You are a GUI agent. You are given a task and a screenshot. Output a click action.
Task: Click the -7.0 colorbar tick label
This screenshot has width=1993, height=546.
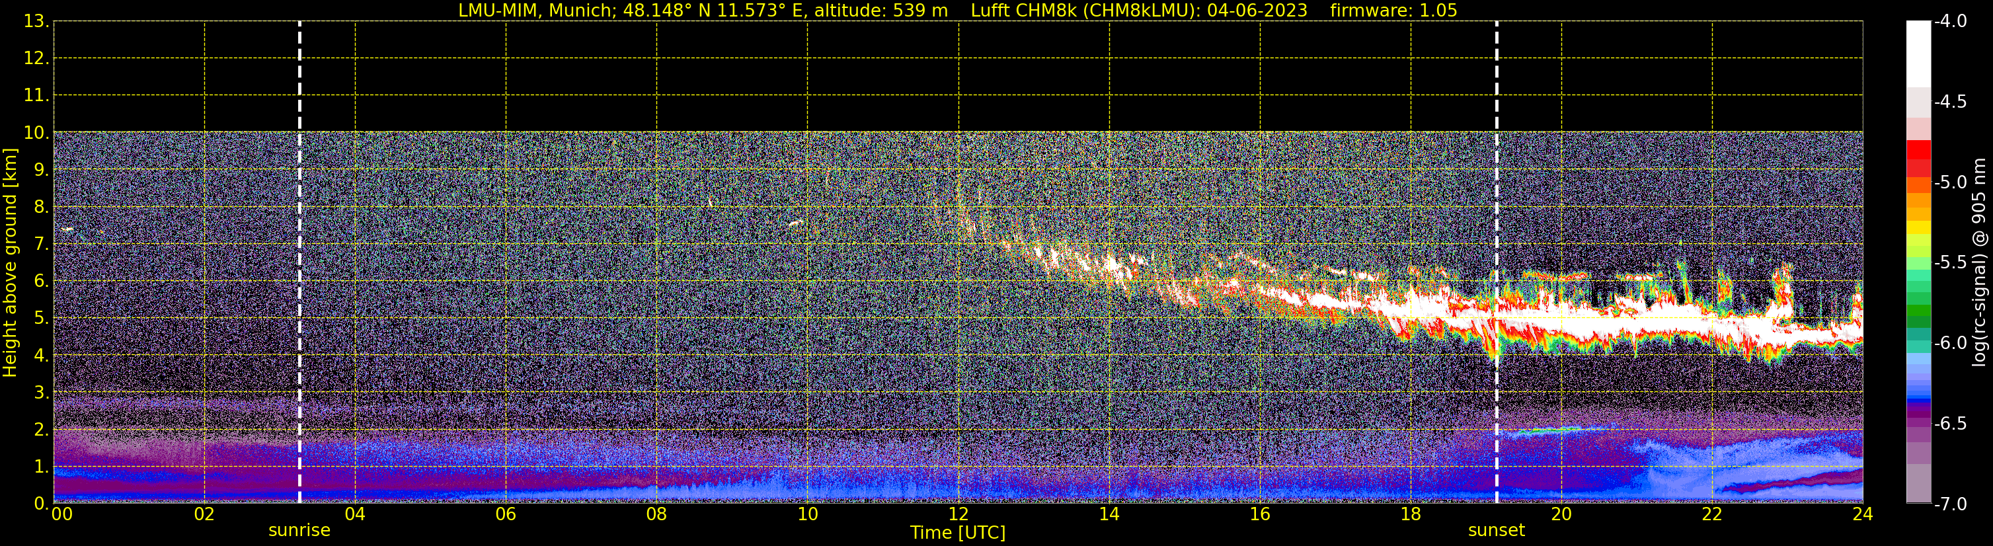[1949, 504]
